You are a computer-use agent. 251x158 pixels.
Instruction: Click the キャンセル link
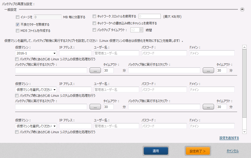233,151
